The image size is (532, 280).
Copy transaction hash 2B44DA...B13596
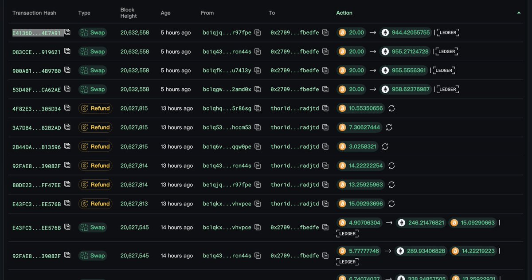67,146
